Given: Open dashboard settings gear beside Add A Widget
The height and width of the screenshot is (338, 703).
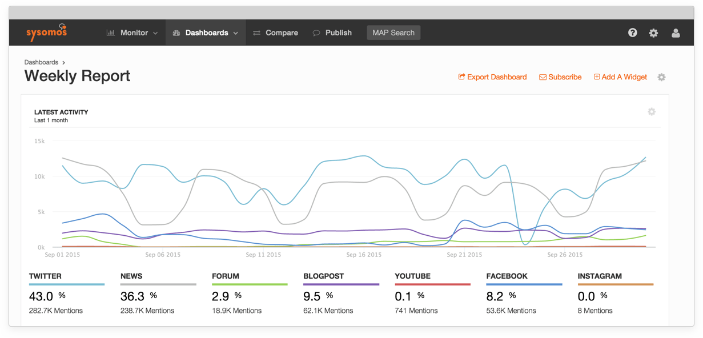Looking at the screenshot, I should (661, 77).
